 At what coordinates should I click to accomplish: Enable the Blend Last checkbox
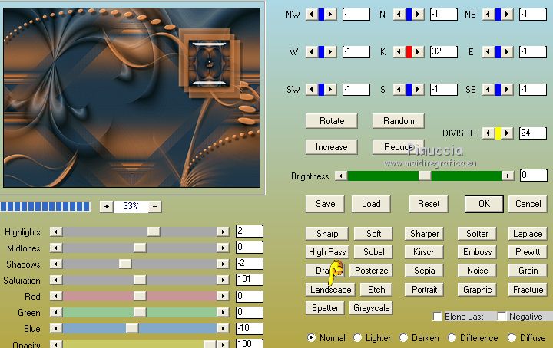pyautogui.click(x=437, y=317)
